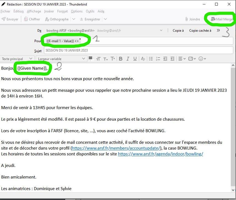Follow the arsf.fr members accountupdate link

(x=116, y=148)
